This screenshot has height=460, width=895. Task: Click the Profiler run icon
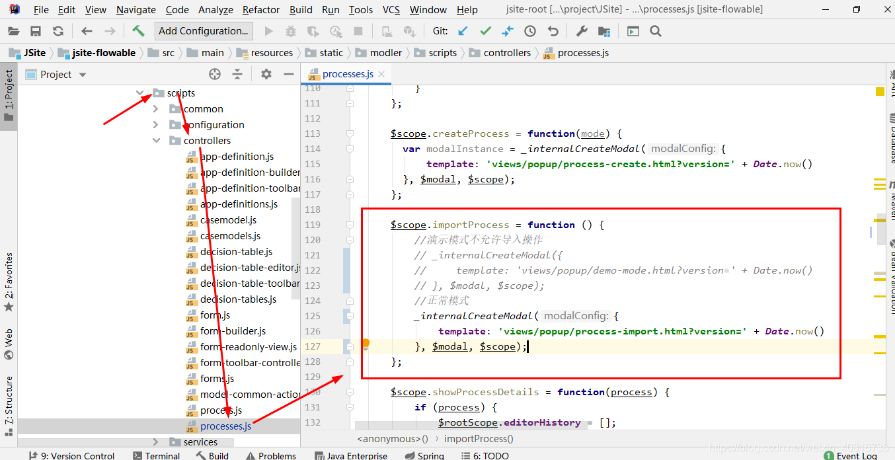coord(336,31)
